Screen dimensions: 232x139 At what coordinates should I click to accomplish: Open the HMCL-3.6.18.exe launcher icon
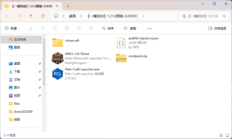coord(58,58)
